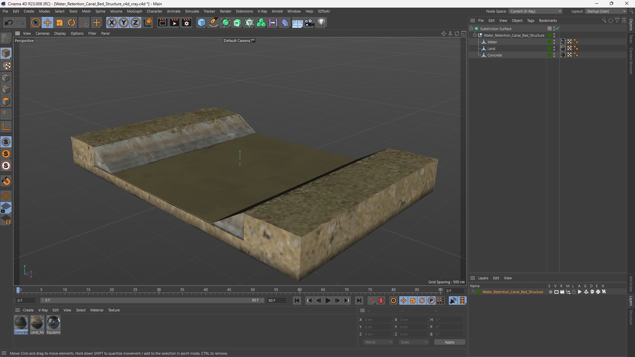Add a Cube primitive object
Screen dimensions: 635x357
201,22
